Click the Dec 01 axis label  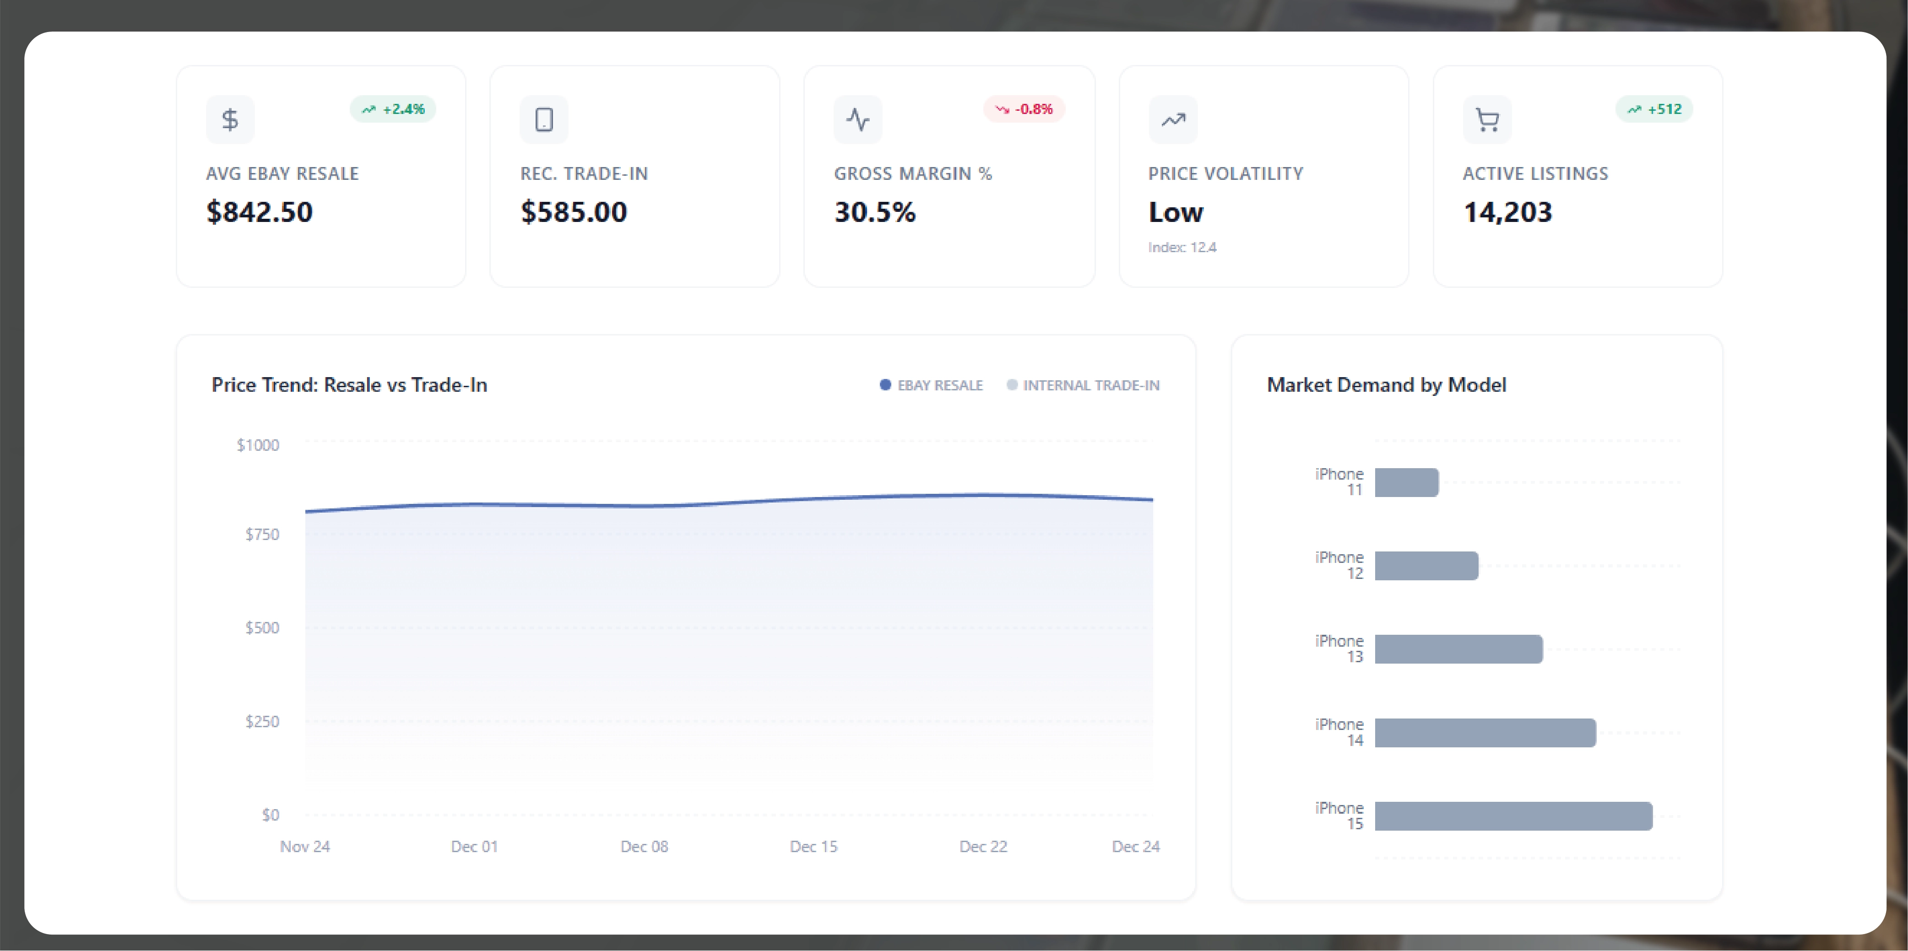[x=474, y=847]
